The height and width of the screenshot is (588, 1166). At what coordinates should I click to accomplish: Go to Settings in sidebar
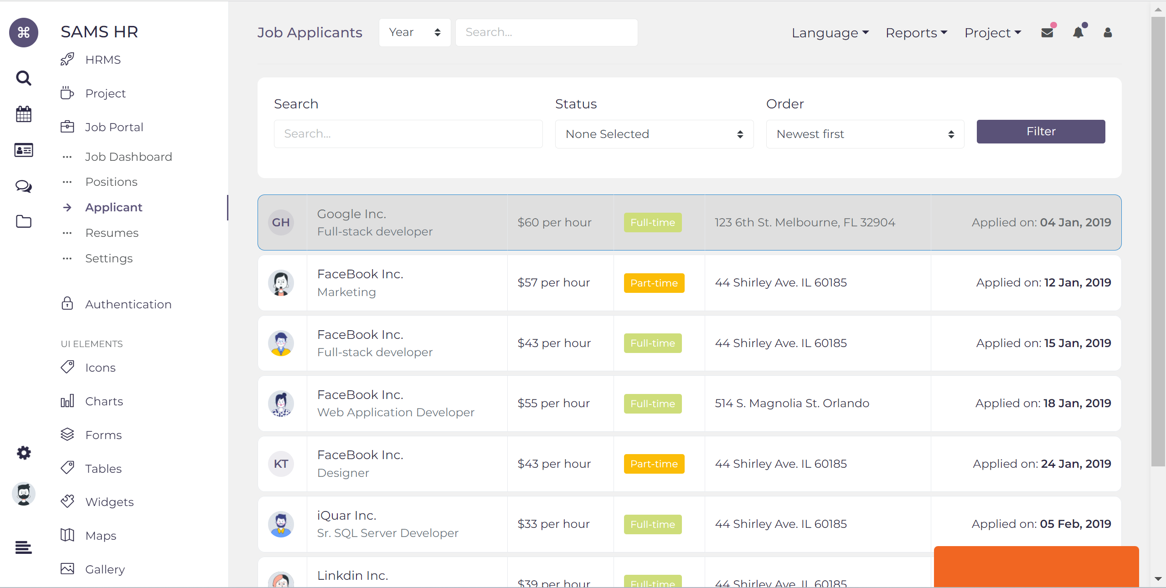point(109,258)
